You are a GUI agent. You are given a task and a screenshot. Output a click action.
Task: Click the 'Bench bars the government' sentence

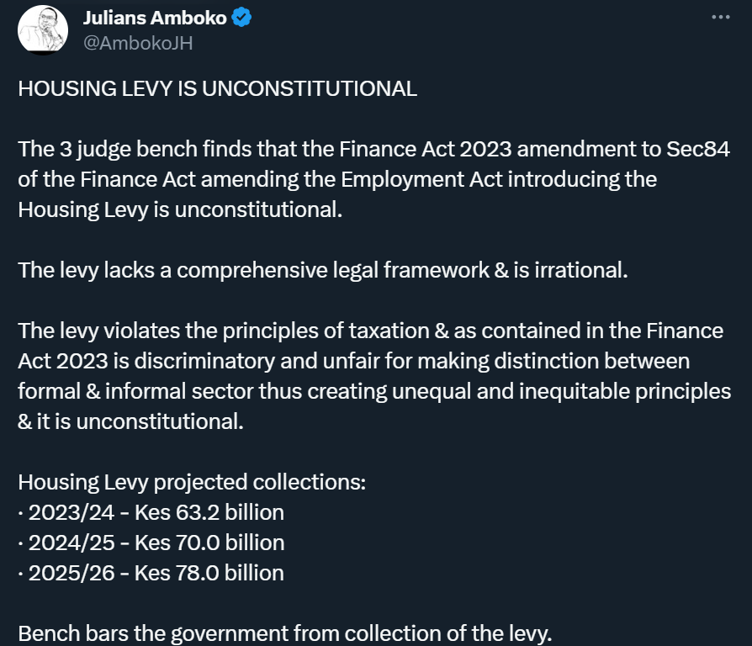(x=286, y=633)
